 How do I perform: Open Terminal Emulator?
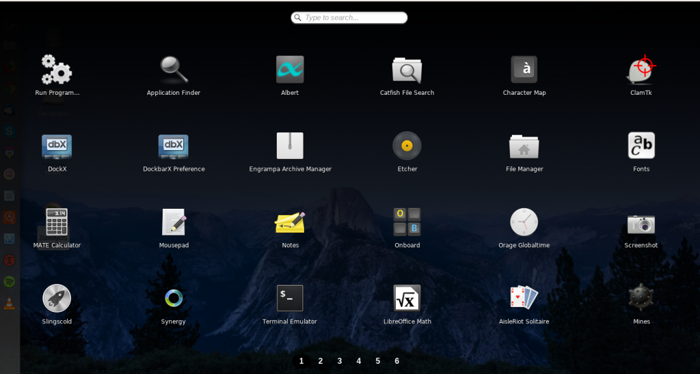290,298
